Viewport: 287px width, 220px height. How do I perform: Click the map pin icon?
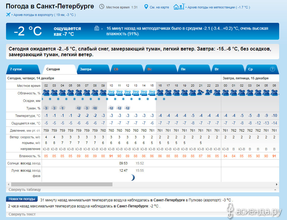(x=146, y=7)
